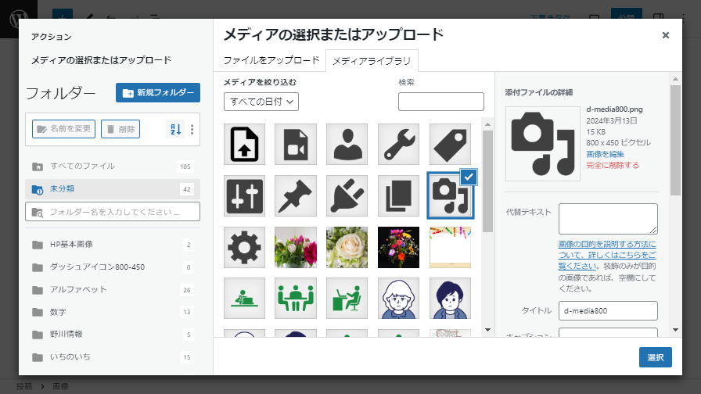Click the media 検索 search field

[x=440, y=102]
